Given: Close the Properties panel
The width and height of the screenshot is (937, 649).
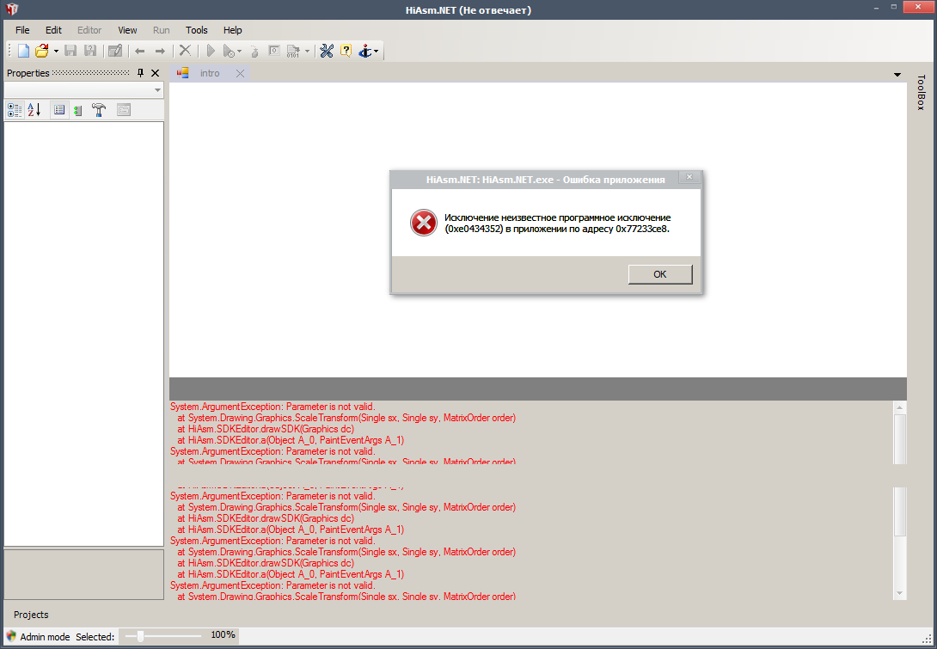Looking at the screenshot, I should coord(156,73).
